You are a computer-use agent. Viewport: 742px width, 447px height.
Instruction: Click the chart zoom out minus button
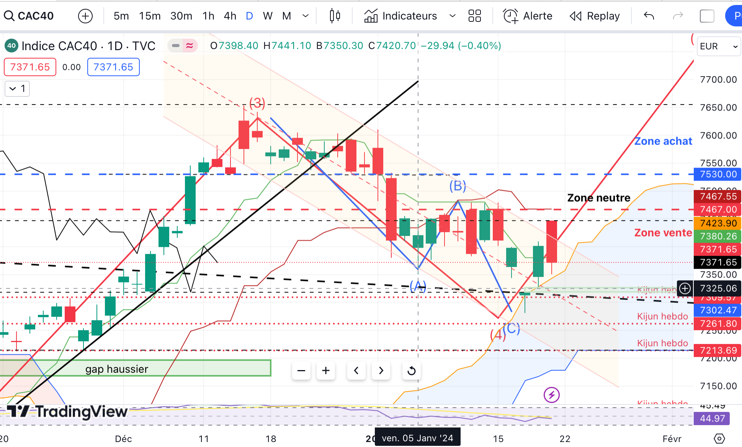(301, 370)
